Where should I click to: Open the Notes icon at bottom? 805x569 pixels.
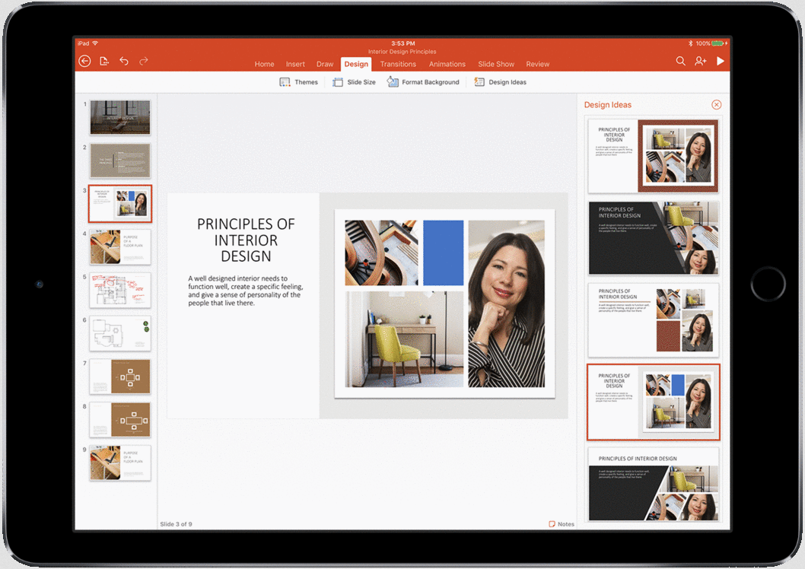pyautogui.click(x=552, y=524)
